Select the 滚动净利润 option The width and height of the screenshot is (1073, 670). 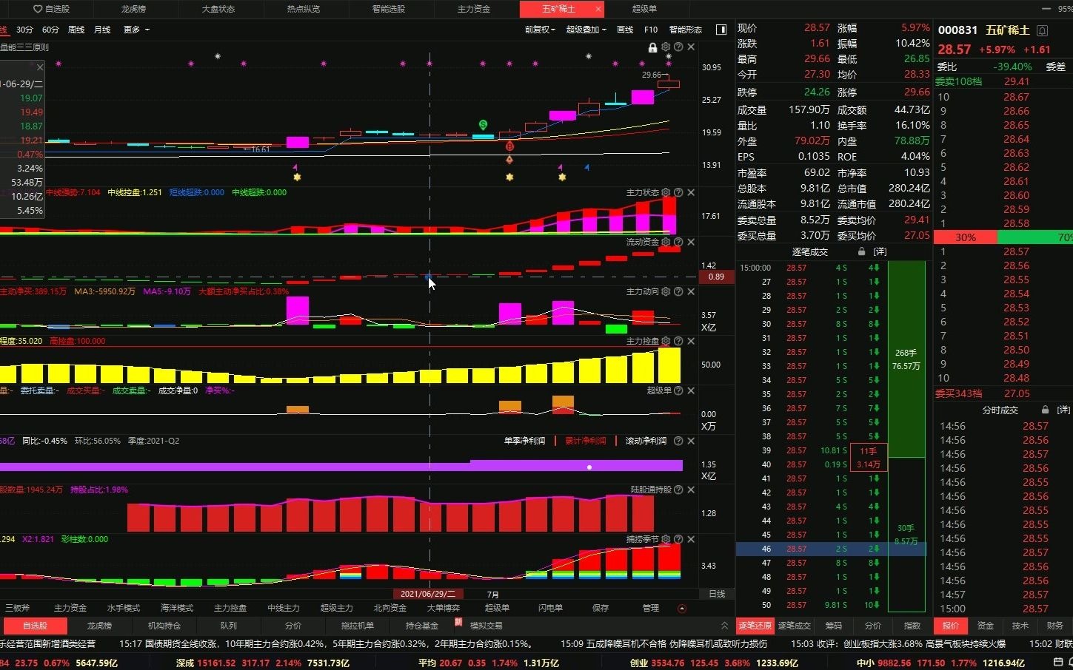coord(646,441)
